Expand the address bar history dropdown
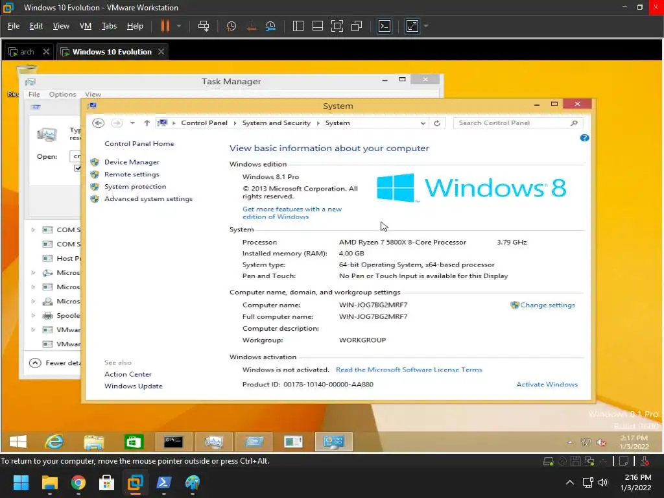Image resolution: width=664 pixels, height=498 pixels. 423,123
